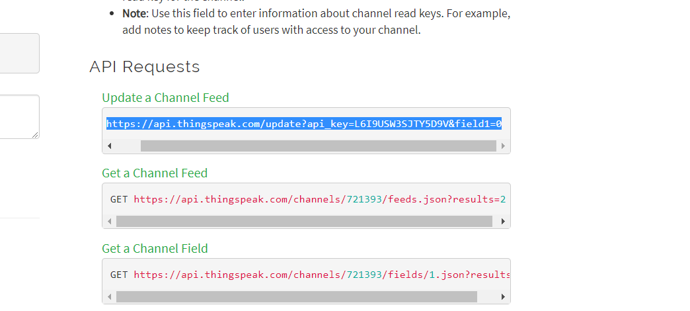The height and width of the screenshot is (311, 690).
Task: Click the Get a Channel Field horizontal scrollbar thumb
Action: pyautogui.click(x=297, y=297)
